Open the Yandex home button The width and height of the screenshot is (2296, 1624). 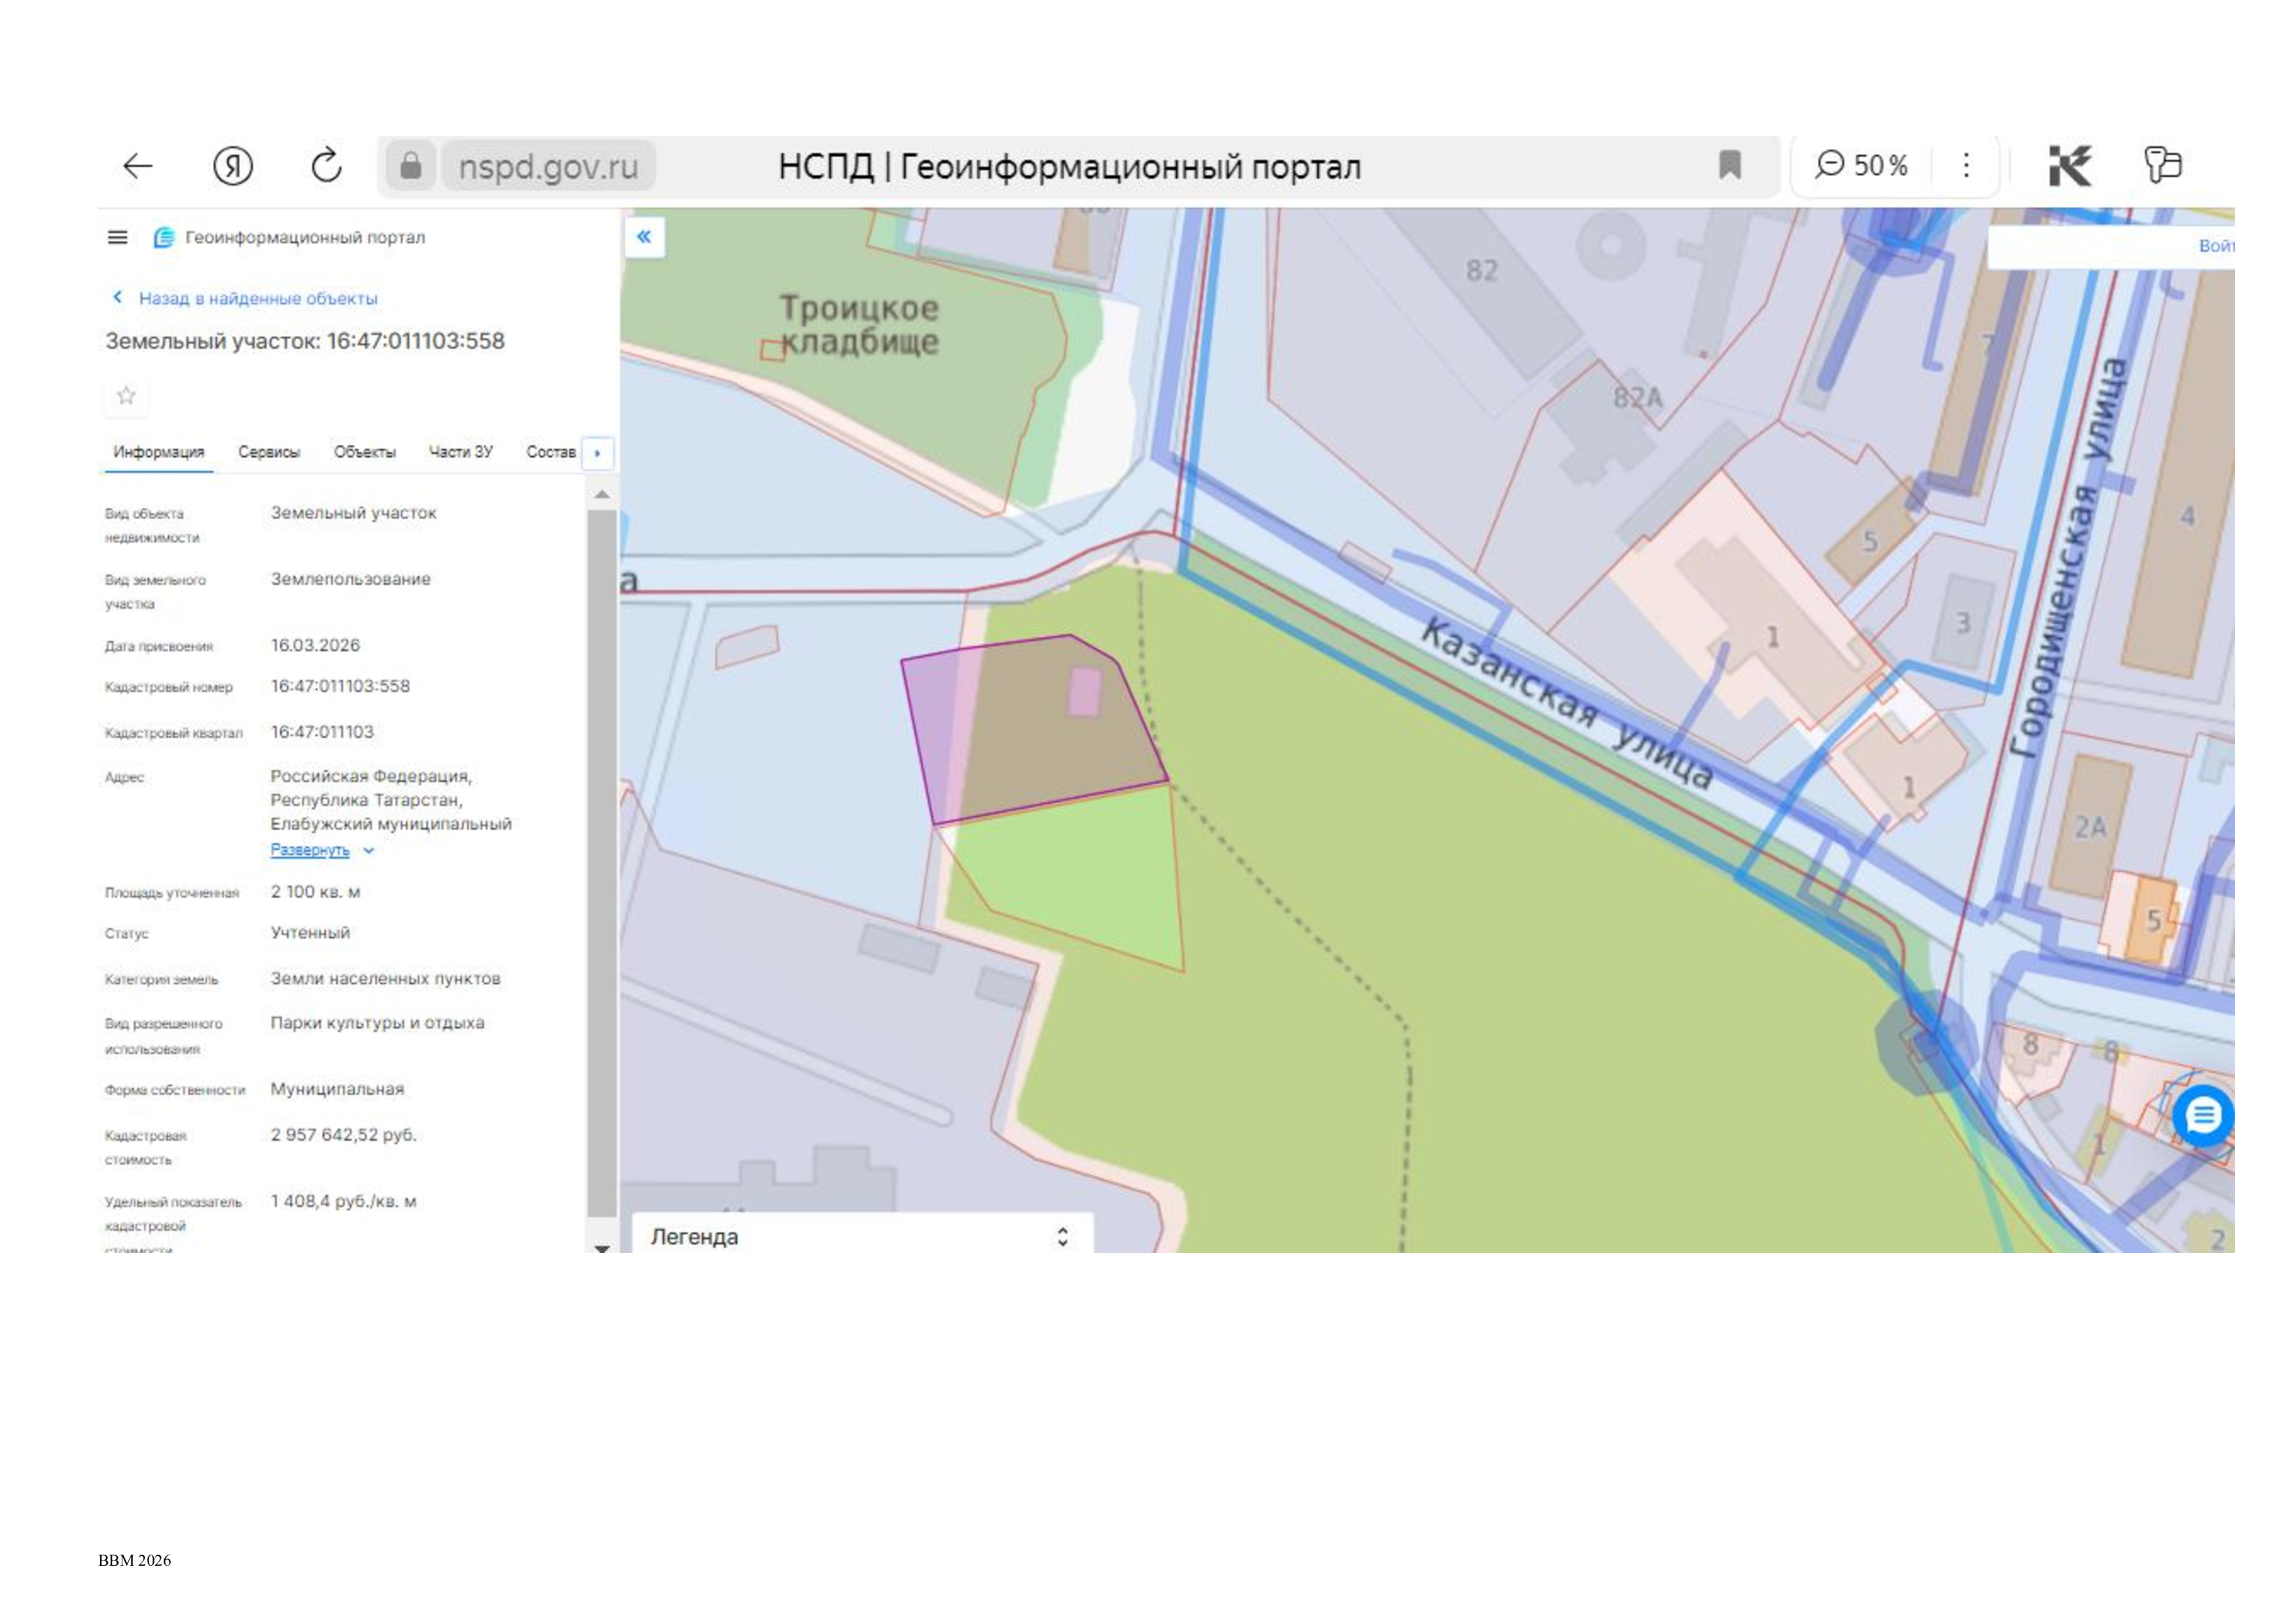(x=233, y=166)
